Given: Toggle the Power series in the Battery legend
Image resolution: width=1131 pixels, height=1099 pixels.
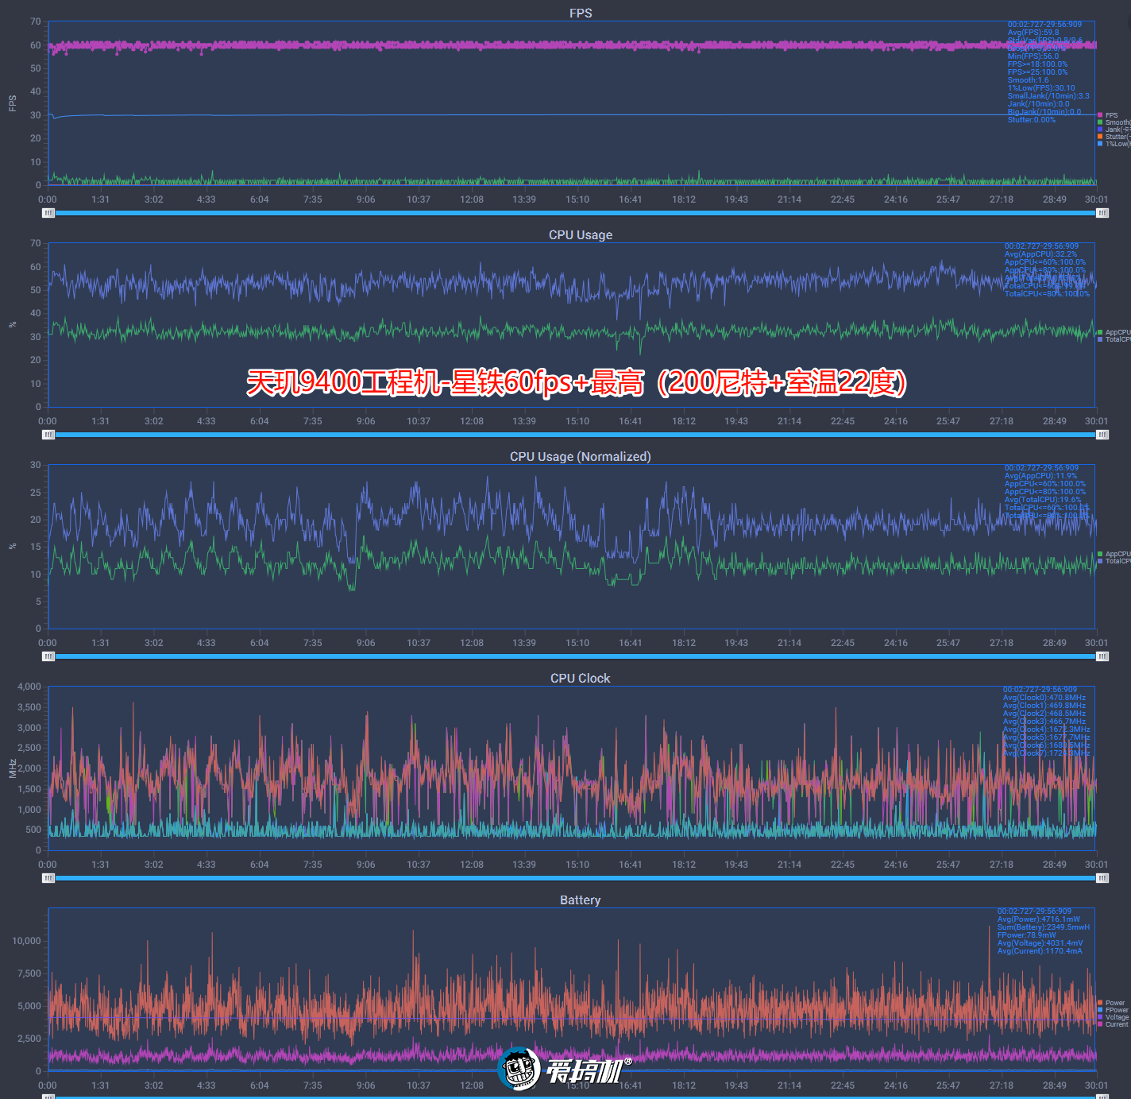Looking at the screenshot, I should (x=1112, y=1003).
